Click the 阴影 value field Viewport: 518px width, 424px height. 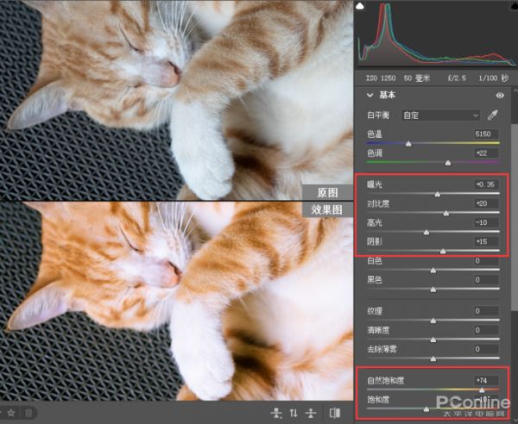[485, 241]
